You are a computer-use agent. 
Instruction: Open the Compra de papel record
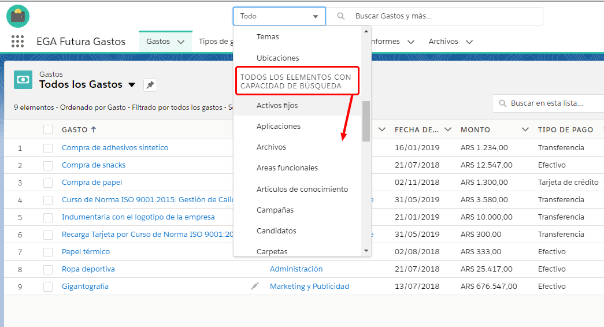(x=92, y=182)
